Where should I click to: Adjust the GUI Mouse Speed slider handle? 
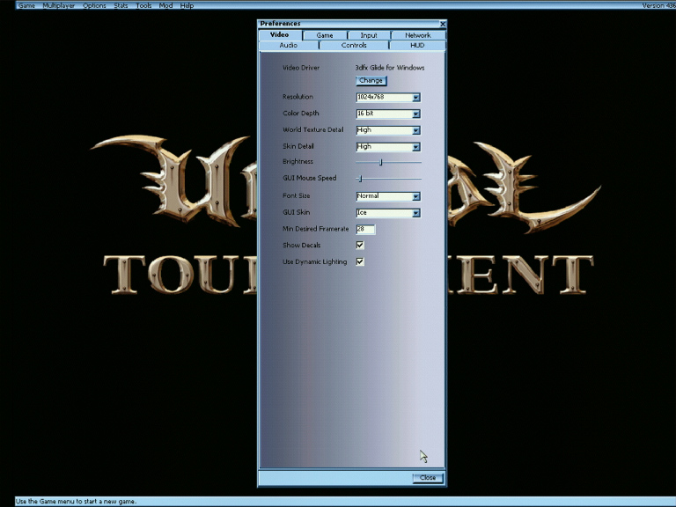(x=360, y=179)
